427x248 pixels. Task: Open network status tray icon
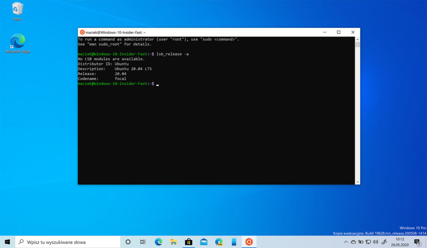tap(368, 242)
